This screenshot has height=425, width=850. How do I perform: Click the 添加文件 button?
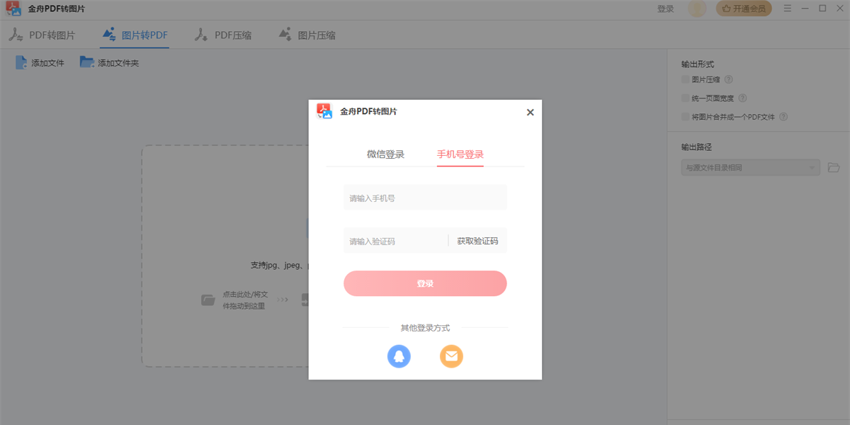click(x=40, y=63)
